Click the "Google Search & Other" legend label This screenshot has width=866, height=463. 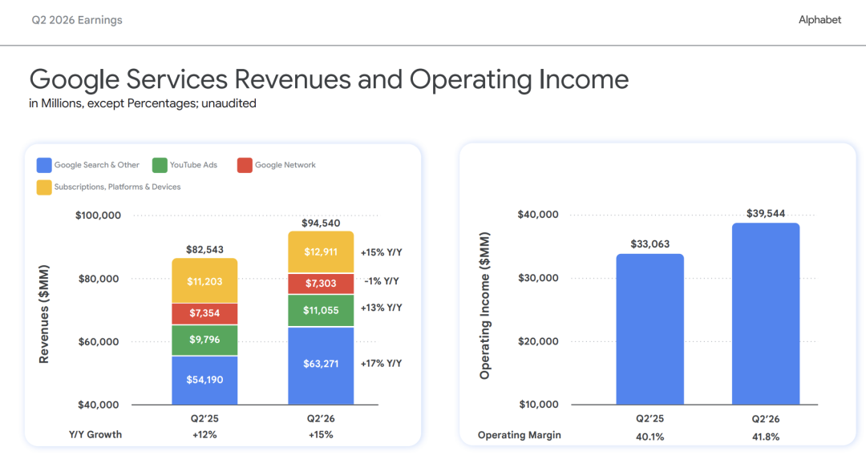click(x=97, y=165)
